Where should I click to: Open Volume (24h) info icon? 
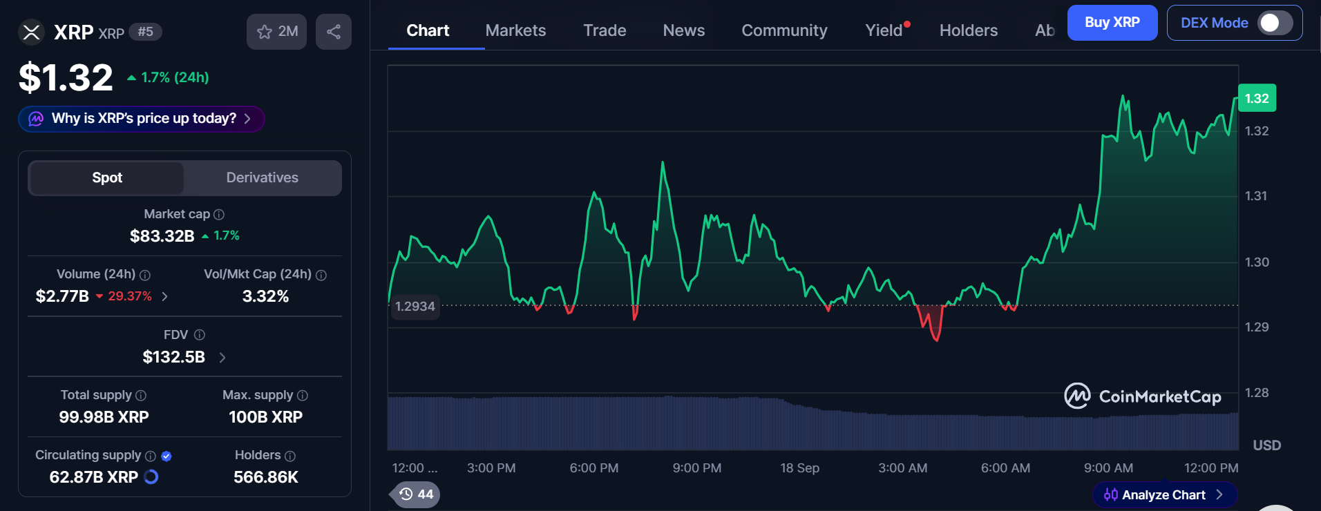click(145, 275)
